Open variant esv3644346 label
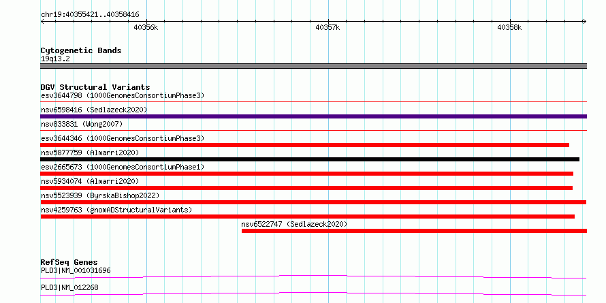 click(123, 138)
